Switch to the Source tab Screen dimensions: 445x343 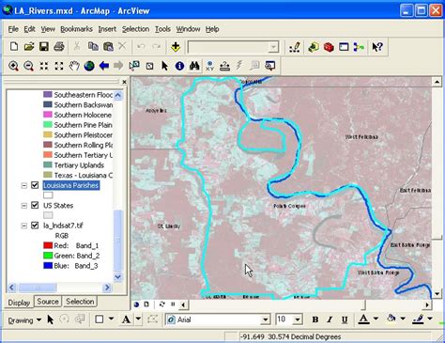pyautogui.click(x=48, y=302)
